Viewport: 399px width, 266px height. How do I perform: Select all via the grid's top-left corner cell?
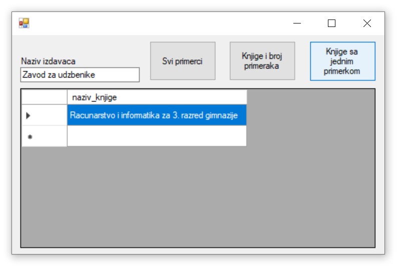[x=44, y=97]
